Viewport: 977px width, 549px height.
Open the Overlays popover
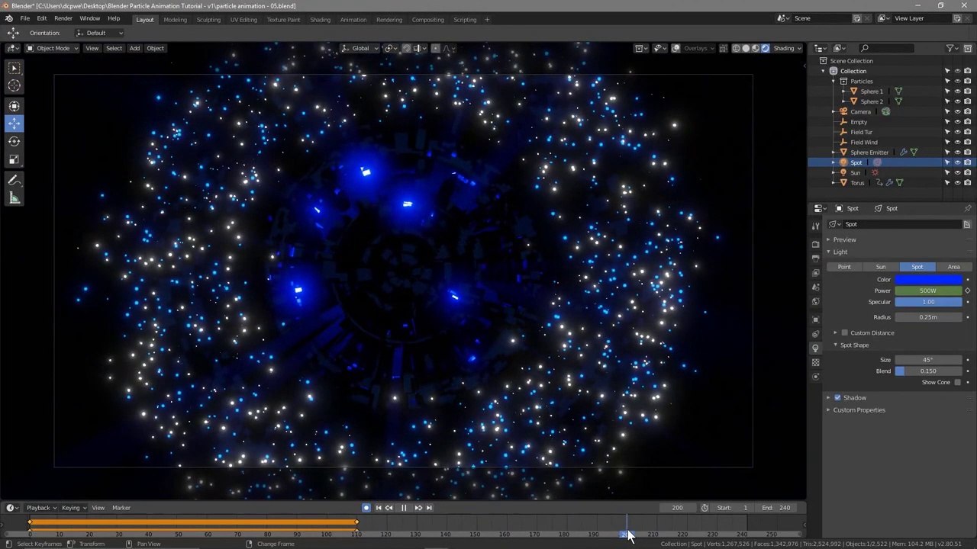click(x=698, y=48)
